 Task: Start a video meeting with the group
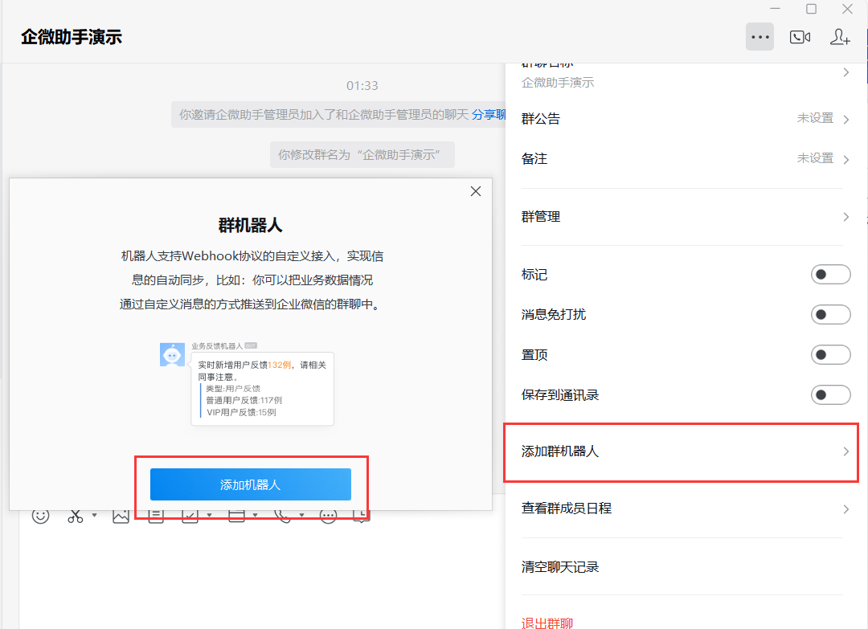tap(800, 37)
